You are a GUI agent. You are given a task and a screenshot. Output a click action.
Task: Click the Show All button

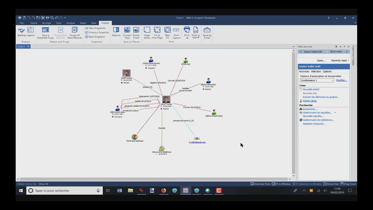click(43, 184)
